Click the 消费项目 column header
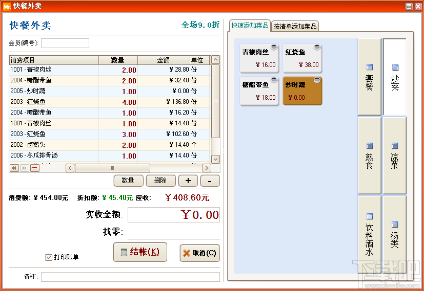 tap(54, 60)
